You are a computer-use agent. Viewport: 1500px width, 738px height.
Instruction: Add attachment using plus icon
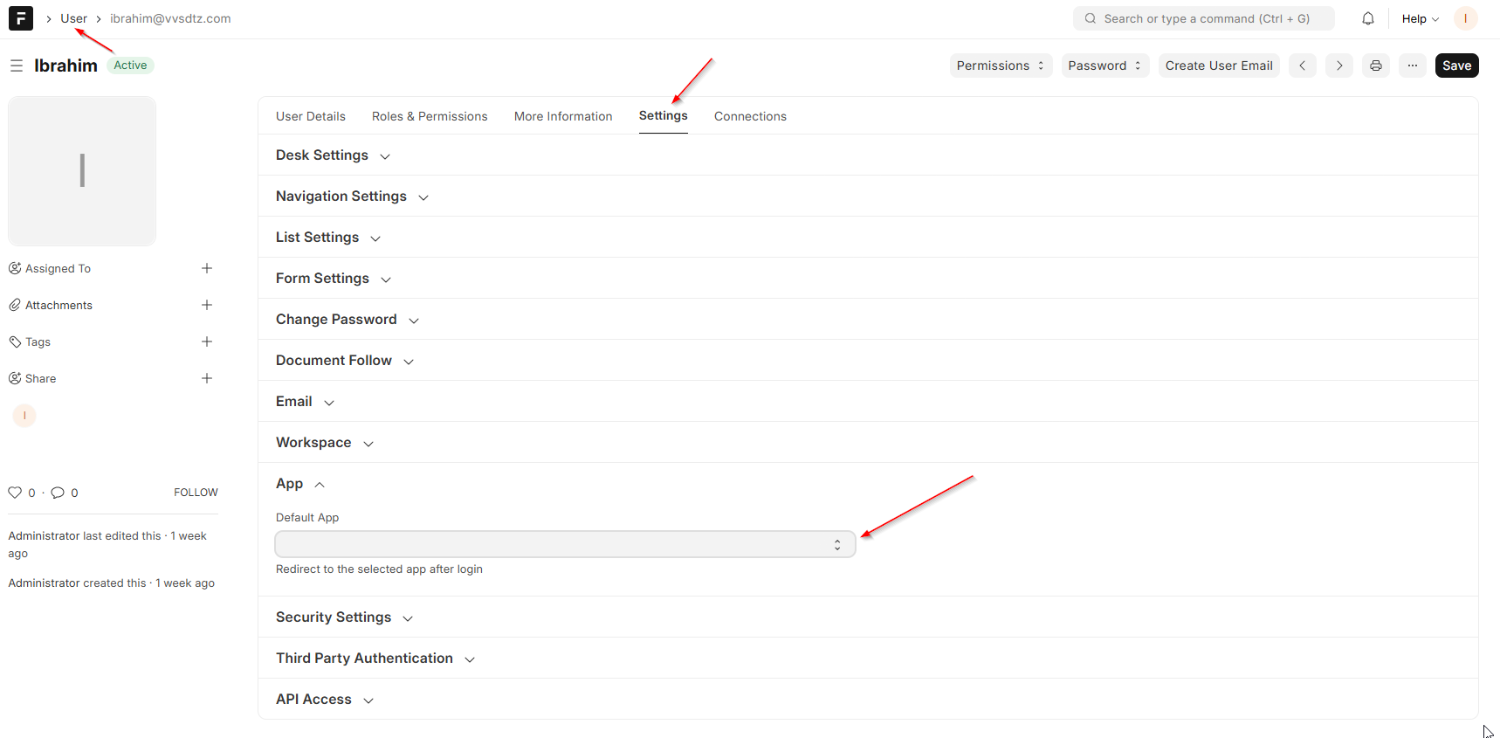pyautogui.click(x=207, y=305)
